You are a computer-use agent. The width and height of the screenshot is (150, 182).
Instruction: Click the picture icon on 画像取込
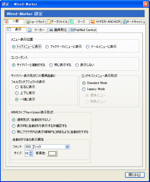[x=51, y=30]
